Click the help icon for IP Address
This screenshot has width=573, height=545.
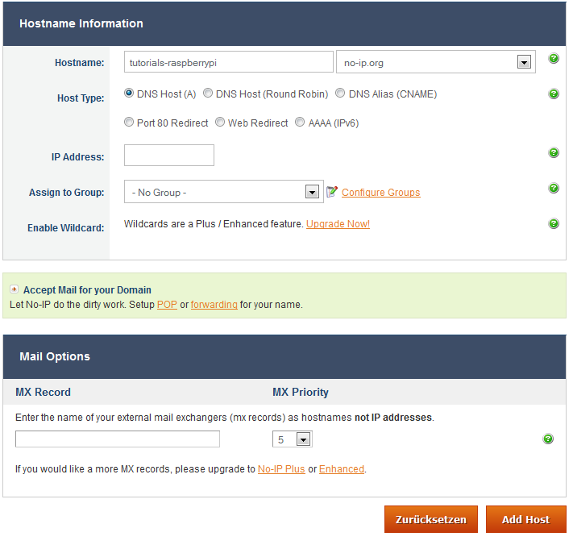(554, 152)
